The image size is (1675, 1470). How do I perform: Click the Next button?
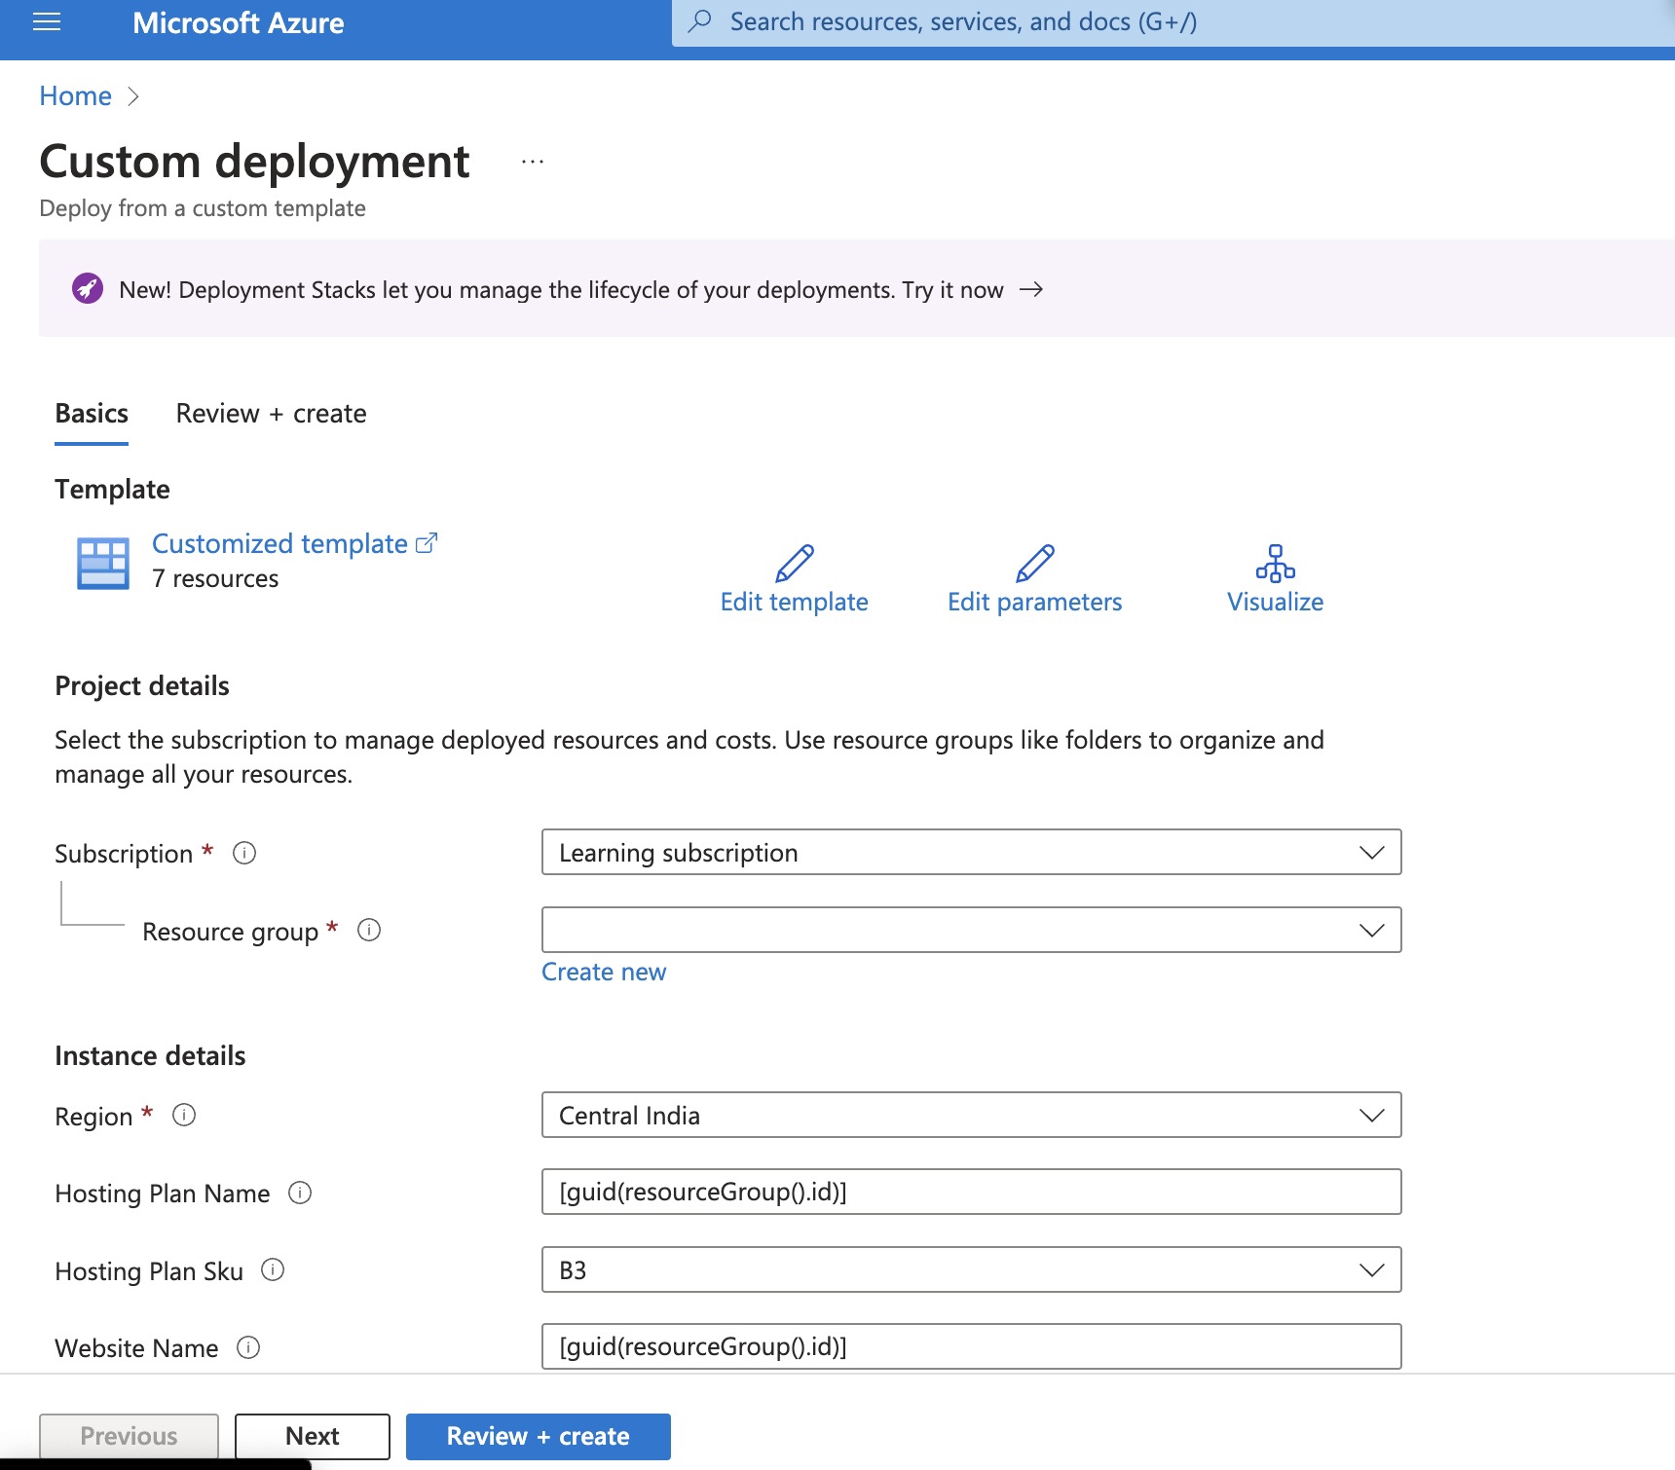click(x=313, y=1436)
